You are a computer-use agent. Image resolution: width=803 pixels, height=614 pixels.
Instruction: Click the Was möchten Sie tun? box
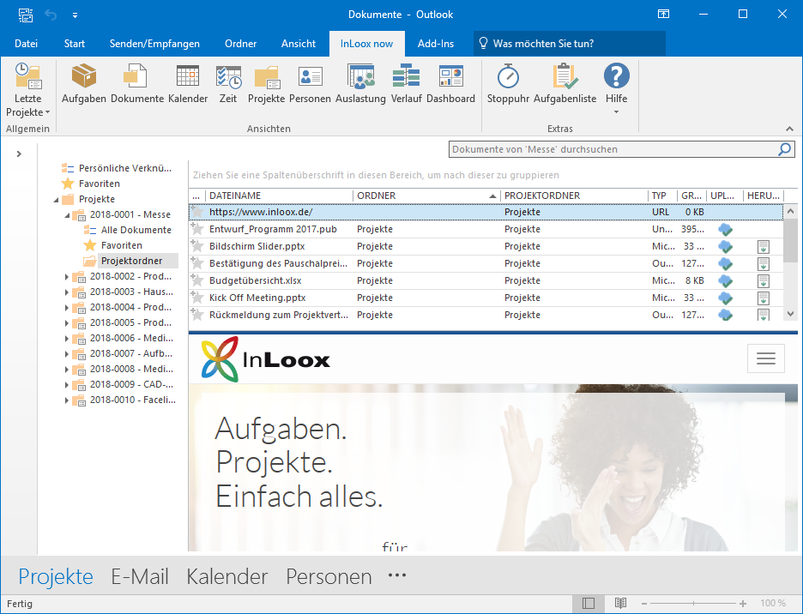(x=570, y=44)
